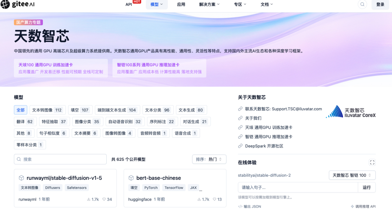The width and height of the screenshot is (392, 216).
Task: Filter models by 特征抽取
Action: 54,122
